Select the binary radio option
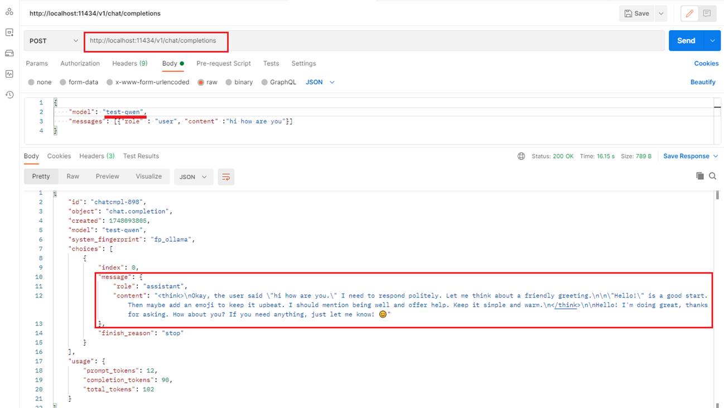The width and height of the screenshot is (724, 408). [229, 82]
